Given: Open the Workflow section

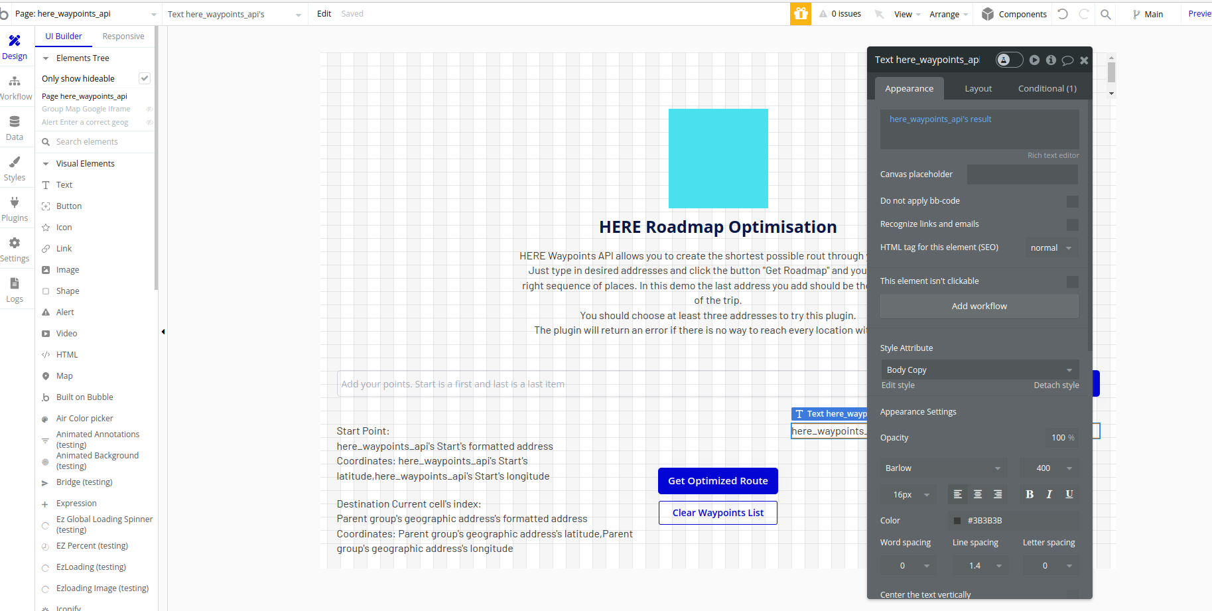Looking at the screenshot, I should tap(15, 88).
